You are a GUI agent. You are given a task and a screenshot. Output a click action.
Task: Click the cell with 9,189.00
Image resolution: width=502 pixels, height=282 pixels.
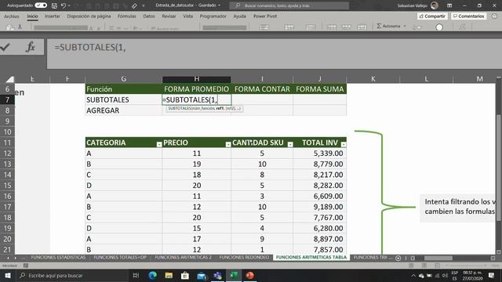[319, 207]
